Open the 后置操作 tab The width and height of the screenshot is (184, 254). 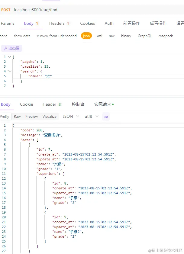(158, 23)
